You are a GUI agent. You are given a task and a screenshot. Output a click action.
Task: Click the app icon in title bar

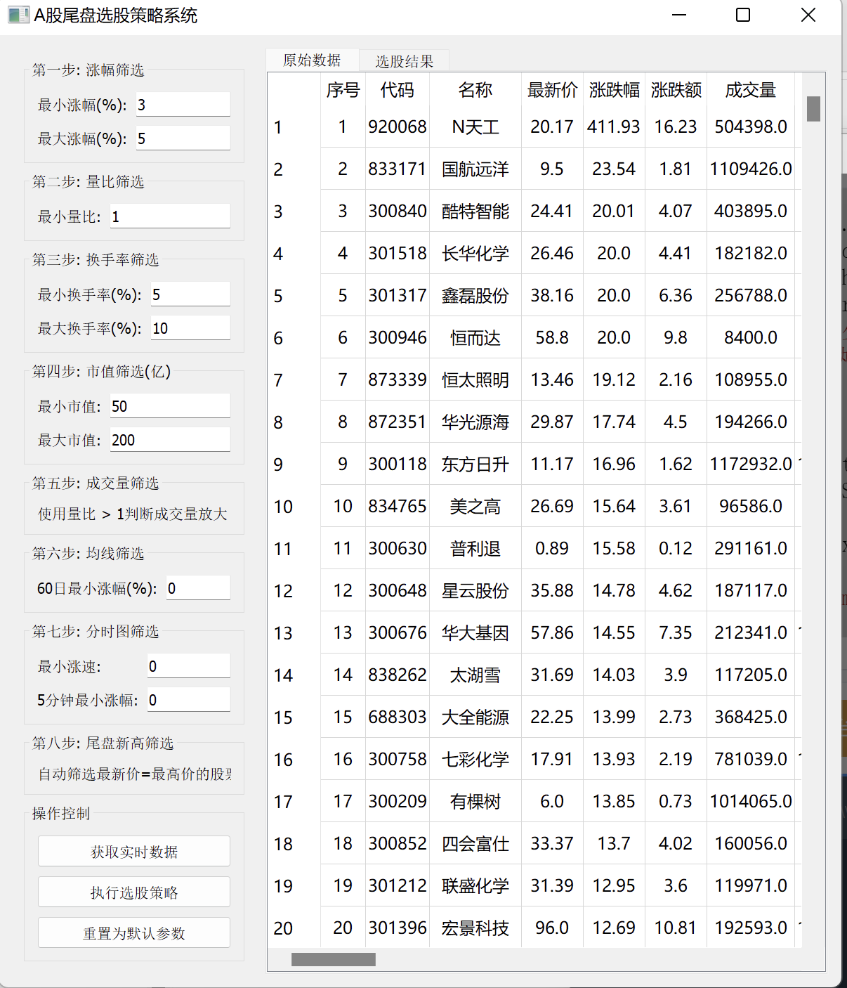point(18,15)
